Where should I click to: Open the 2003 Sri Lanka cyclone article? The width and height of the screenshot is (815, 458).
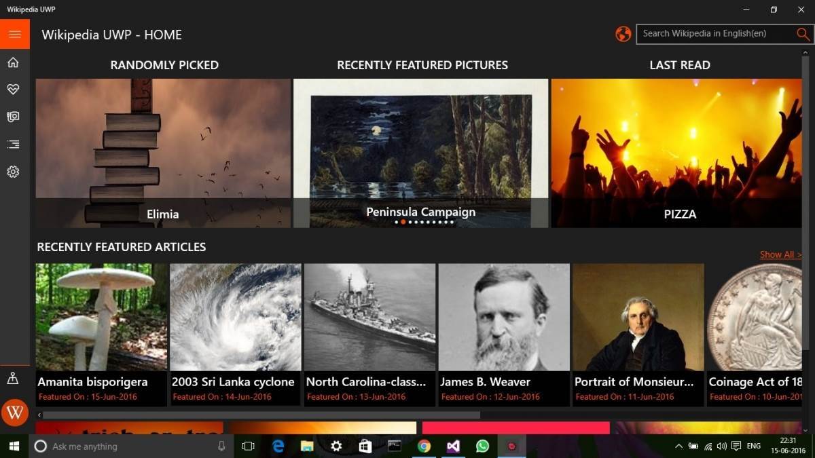click(x=234, y=317)
